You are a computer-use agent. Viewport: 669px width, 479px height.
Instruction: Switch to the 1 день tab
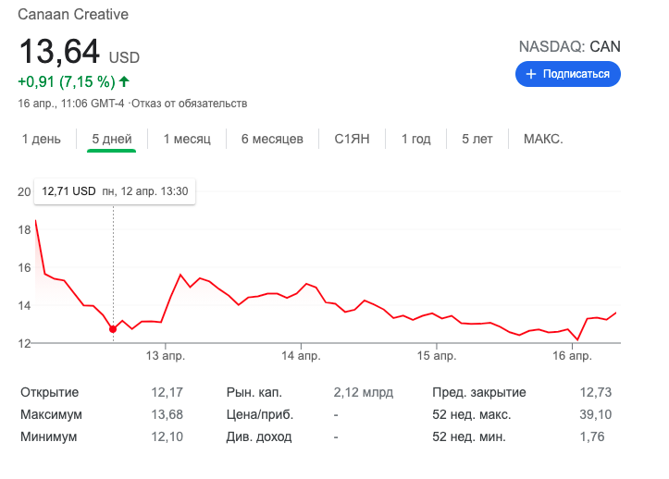click(x=41, y=139)
